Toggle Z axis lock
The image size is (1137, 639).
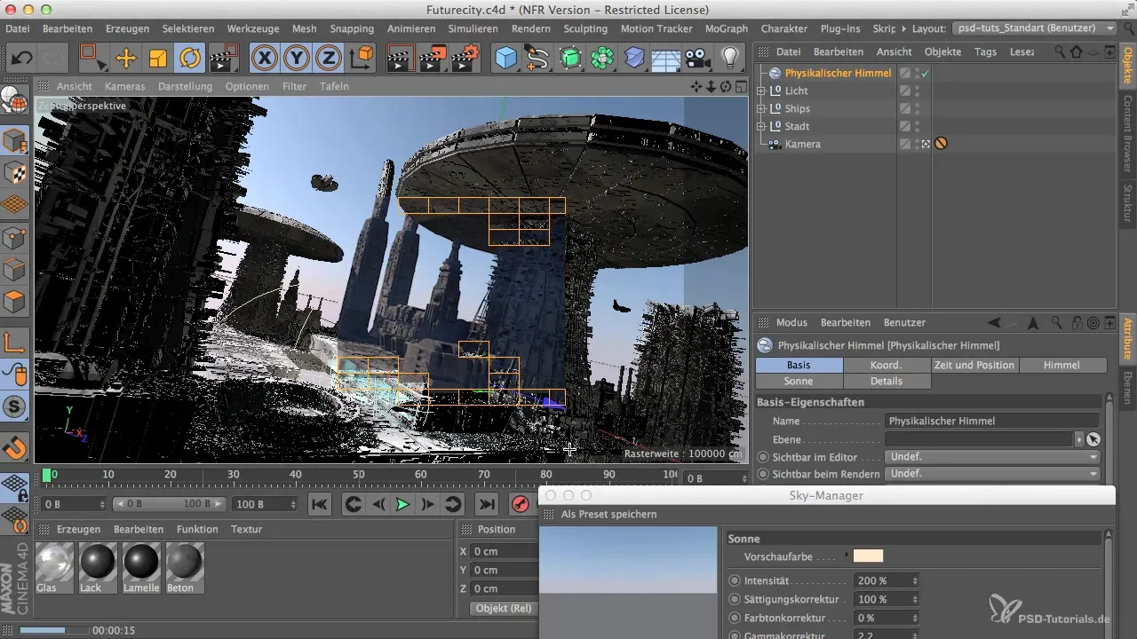[329, 59]
